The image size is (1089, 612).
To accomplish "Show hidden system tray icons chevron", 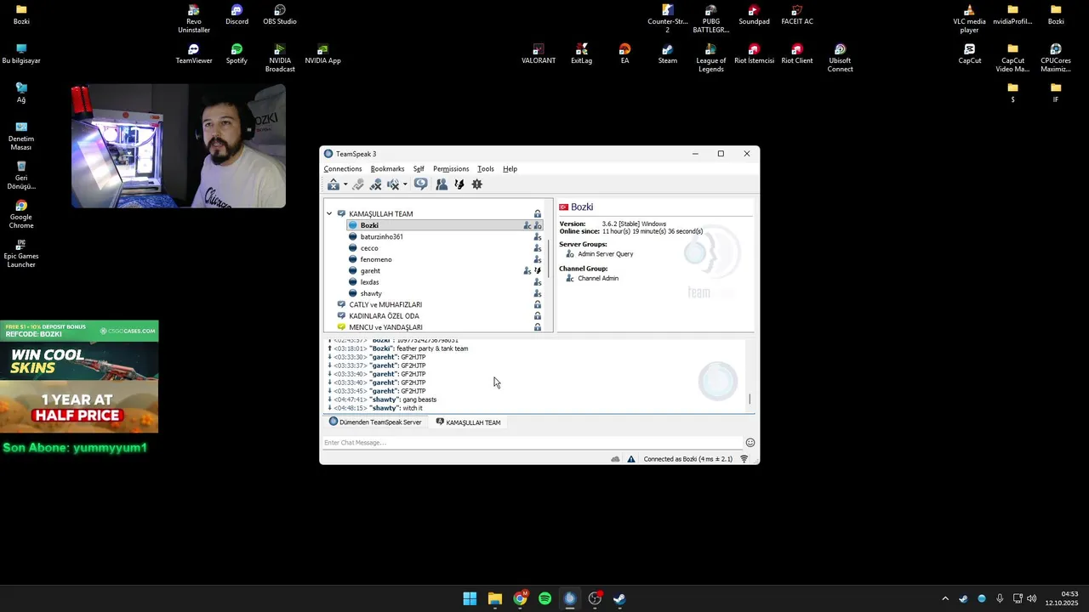I will [944, 599].
